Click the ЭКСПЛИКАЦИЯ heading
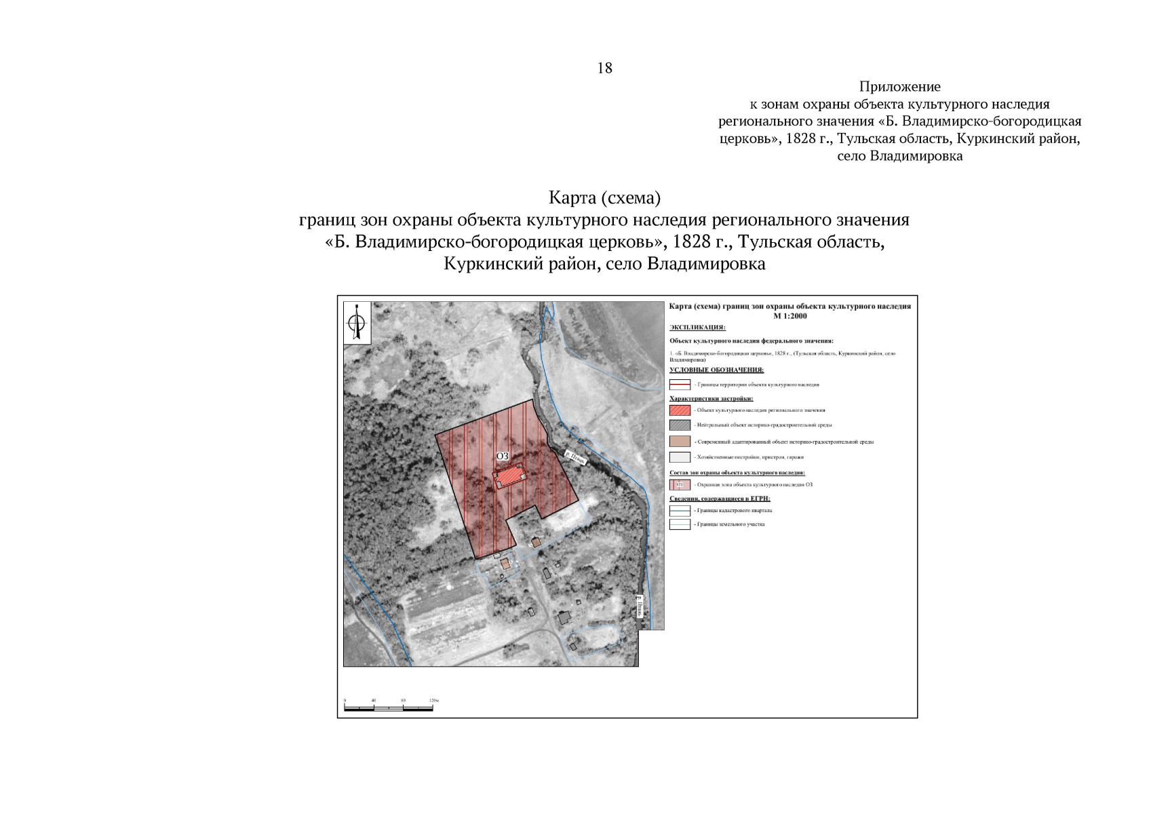 click(697, 327)
